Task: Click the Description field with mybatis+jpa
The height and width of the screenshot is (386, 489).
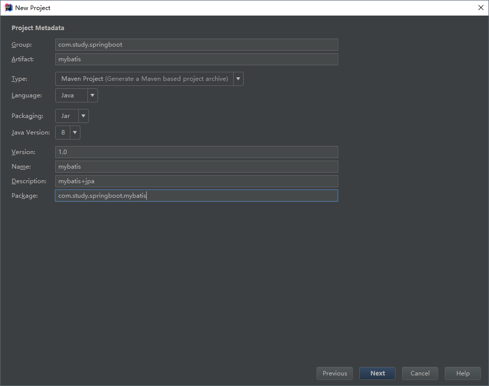Action: point(197,181)
